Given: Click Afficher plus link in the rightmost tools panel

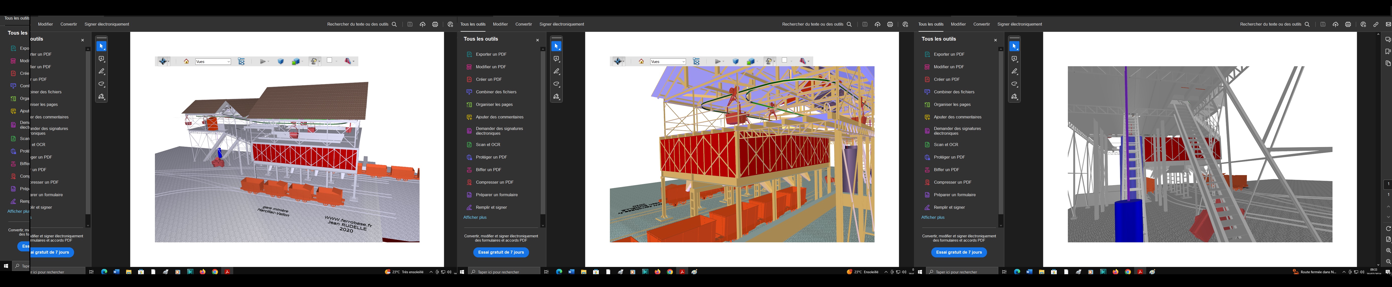Looking at the screenshot, I should pos(933,218).
